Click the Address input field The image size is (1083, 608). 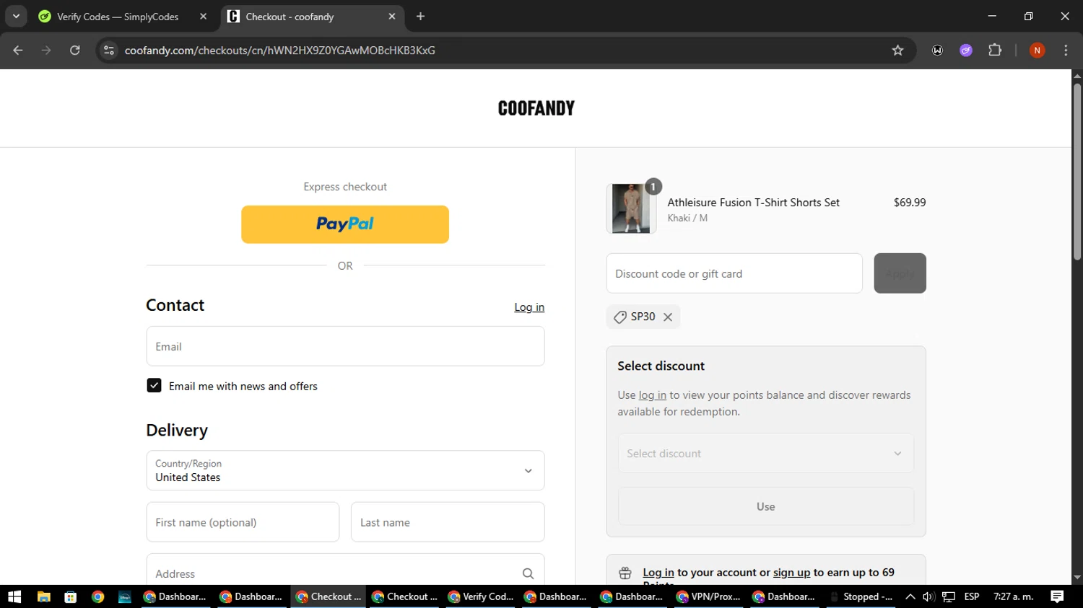coord(345,573)
